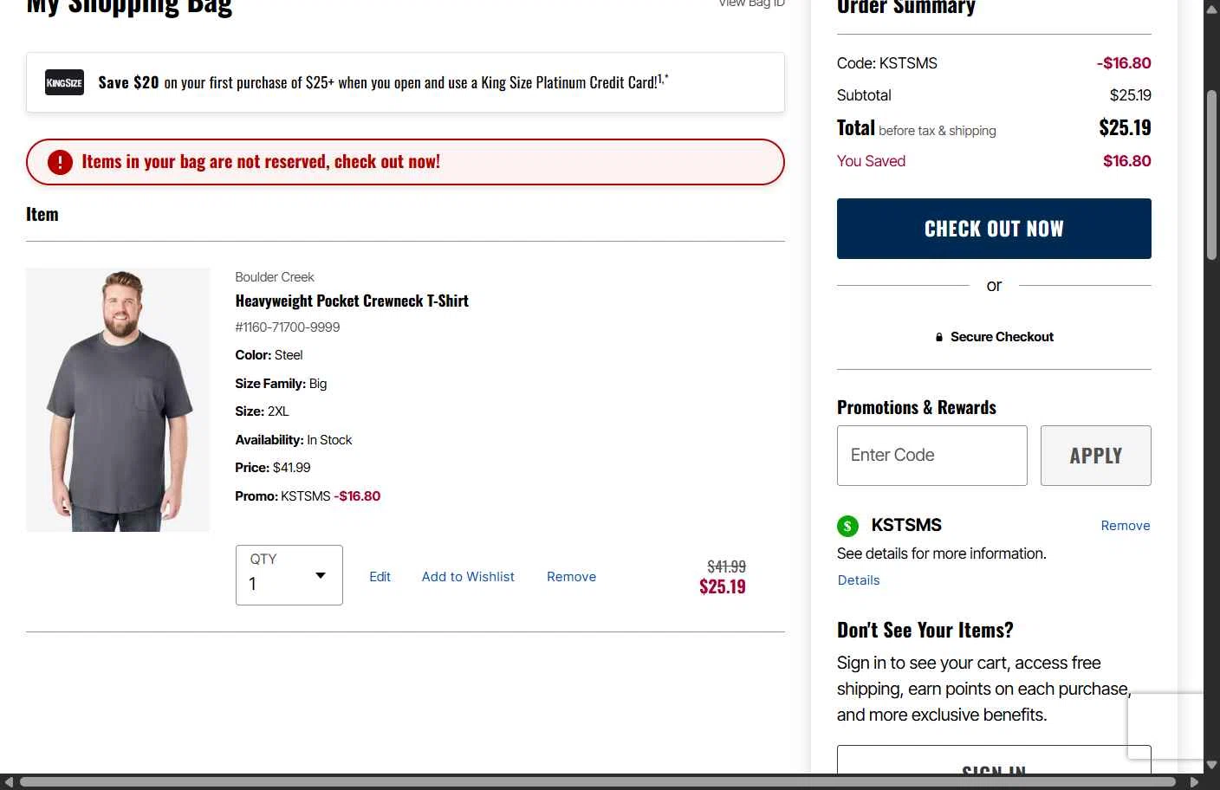Click the Enter Code promo field
Viewport: 1220px width, 790px height.
point(931,456)
